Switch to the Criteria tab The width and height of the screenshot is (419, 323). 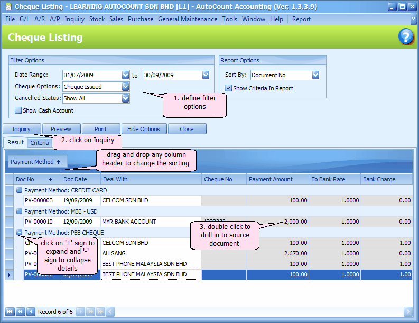pos(40,143)
